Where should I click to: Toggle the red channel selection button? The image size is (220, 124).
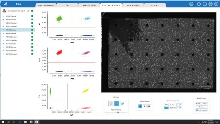[149, 106]
